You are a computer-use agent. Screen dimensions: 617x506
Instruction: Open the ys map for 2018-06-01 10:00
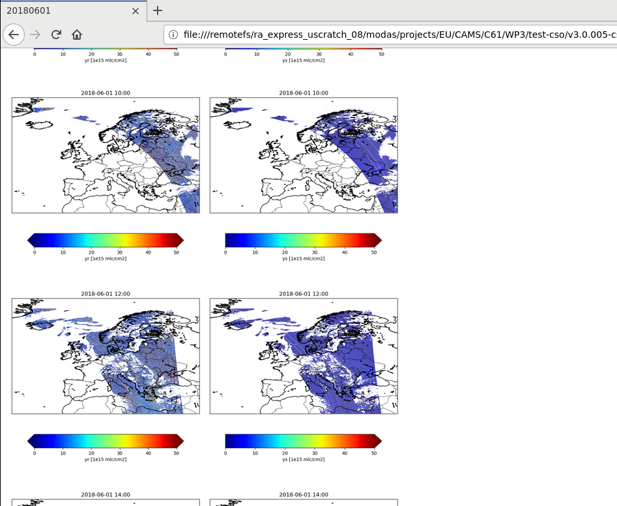pyautogui.click(x=304, y=155)
